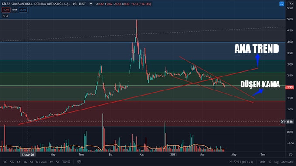Click the 2021 label on time axis
Screen dimensions: 296x166
click(x=174, y=155)
